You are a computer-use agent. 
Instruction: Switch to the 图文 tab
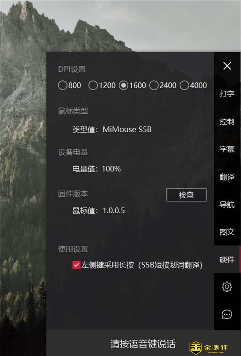click(x=227, y=232)
